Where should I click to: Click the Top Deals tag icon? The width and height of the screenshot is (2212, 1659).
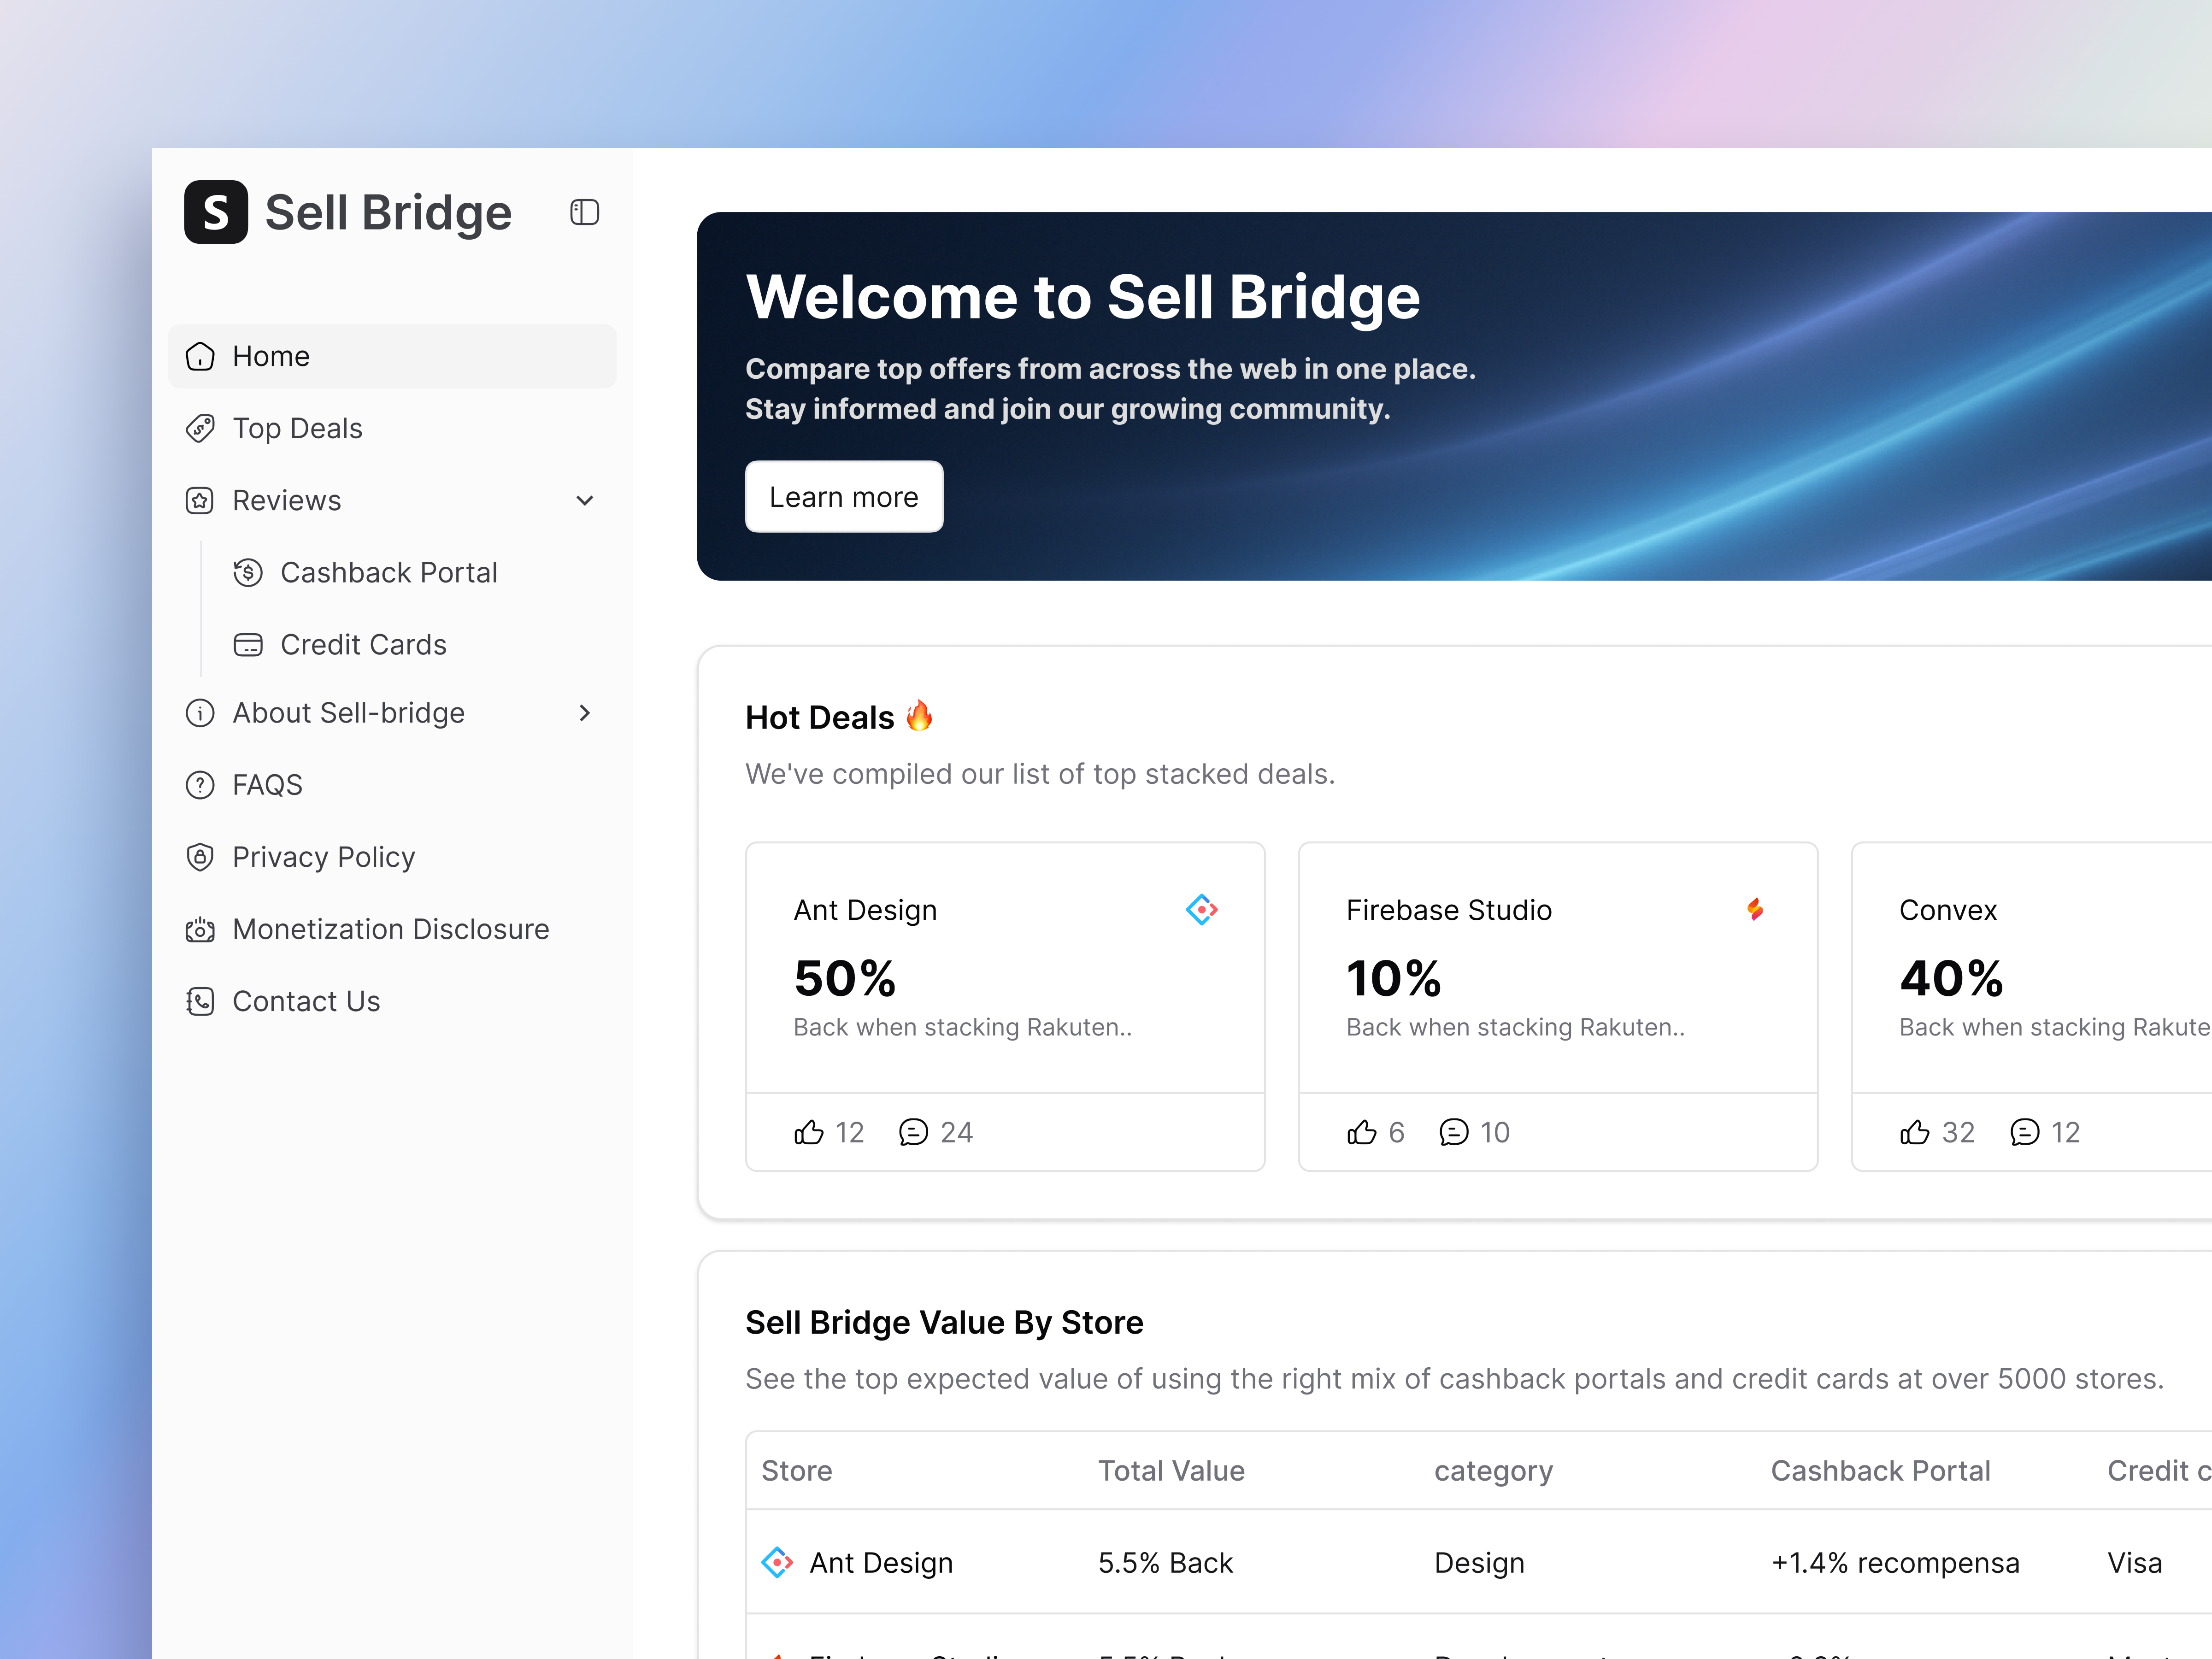pyautogui.click(x=200, y=428)
